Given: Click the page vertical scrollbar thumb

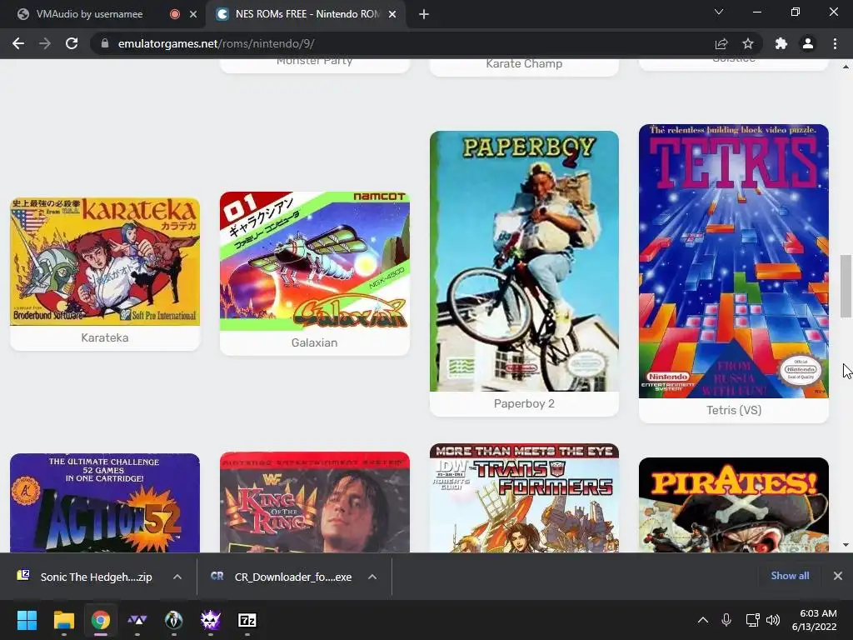Looking at the screenshot, I should pos(846,286).
